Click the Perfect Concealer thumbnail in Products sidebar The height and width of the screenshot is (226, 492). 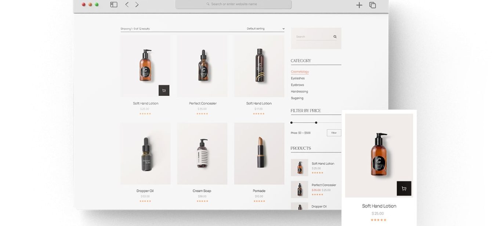[299, 189]
